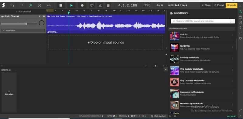Click the 4.1.2.108 position display

128,5
